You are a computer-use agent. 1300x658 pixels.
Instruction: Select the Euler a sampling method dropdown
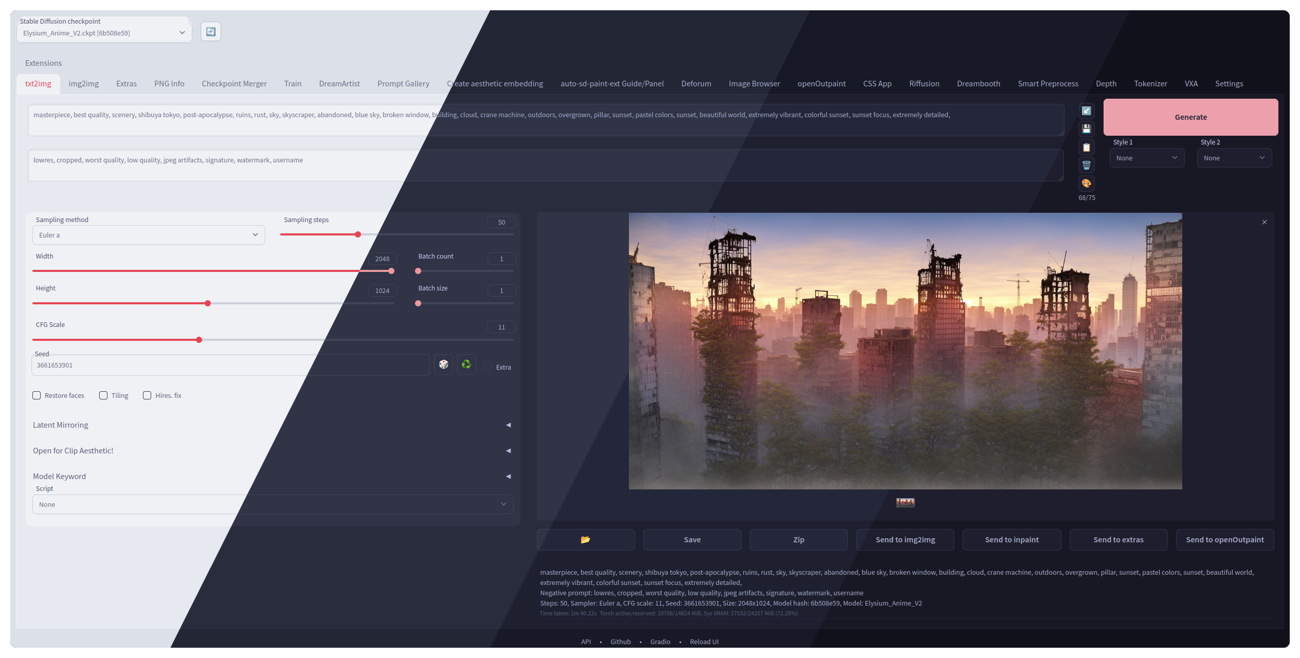148,235
